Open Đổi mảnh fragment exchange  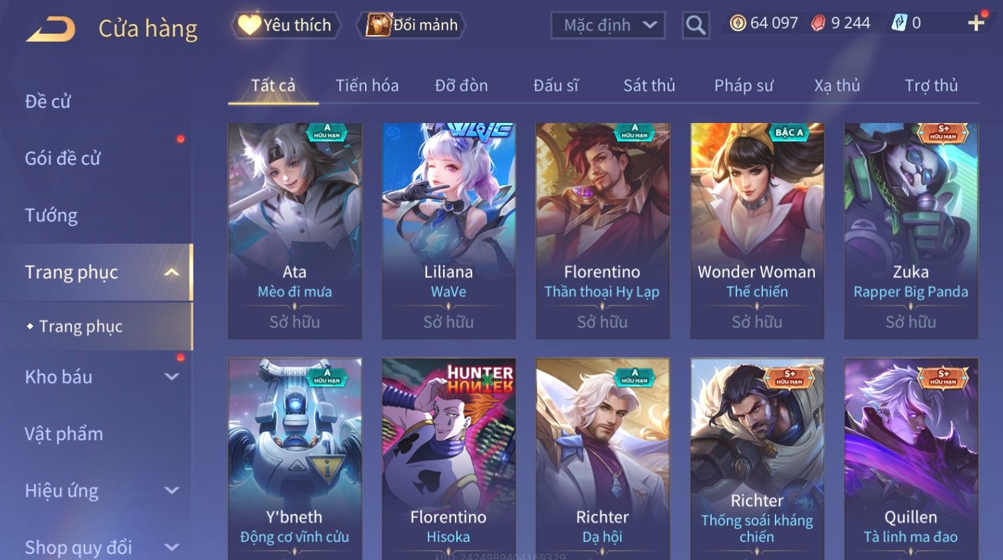pyautogui.click(x=411, y=25)
